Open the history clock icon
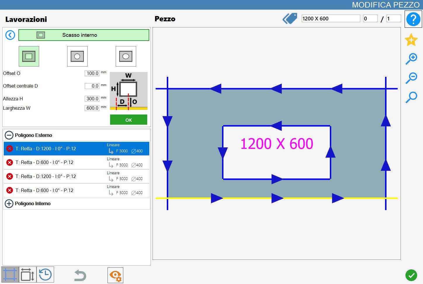This screenshot has width=423, height=284. click(45, 275)
